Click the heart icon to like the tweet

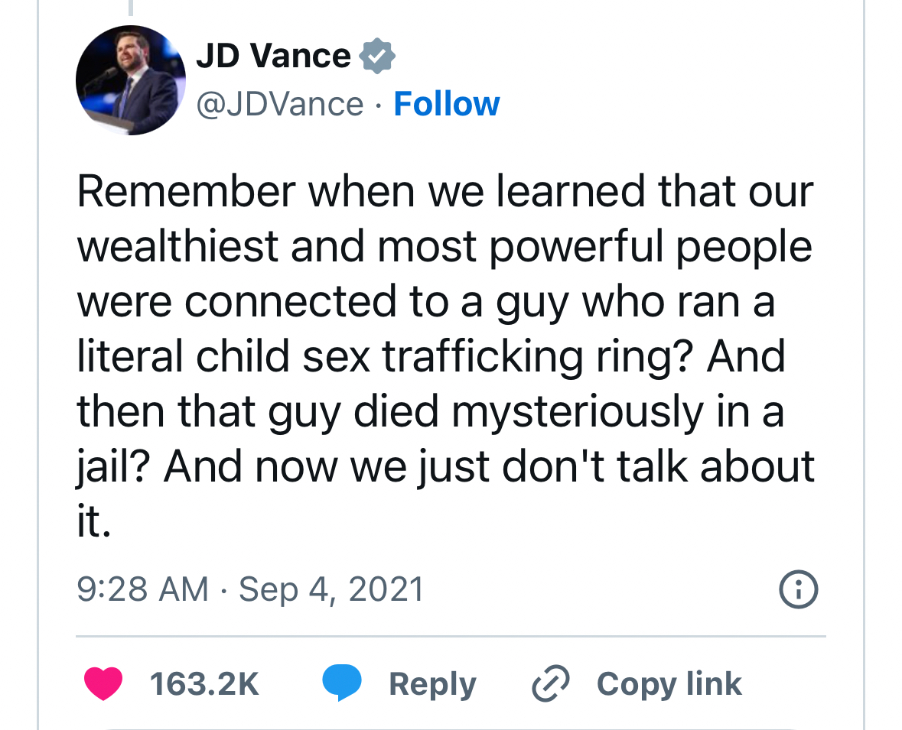click(103, 683)
